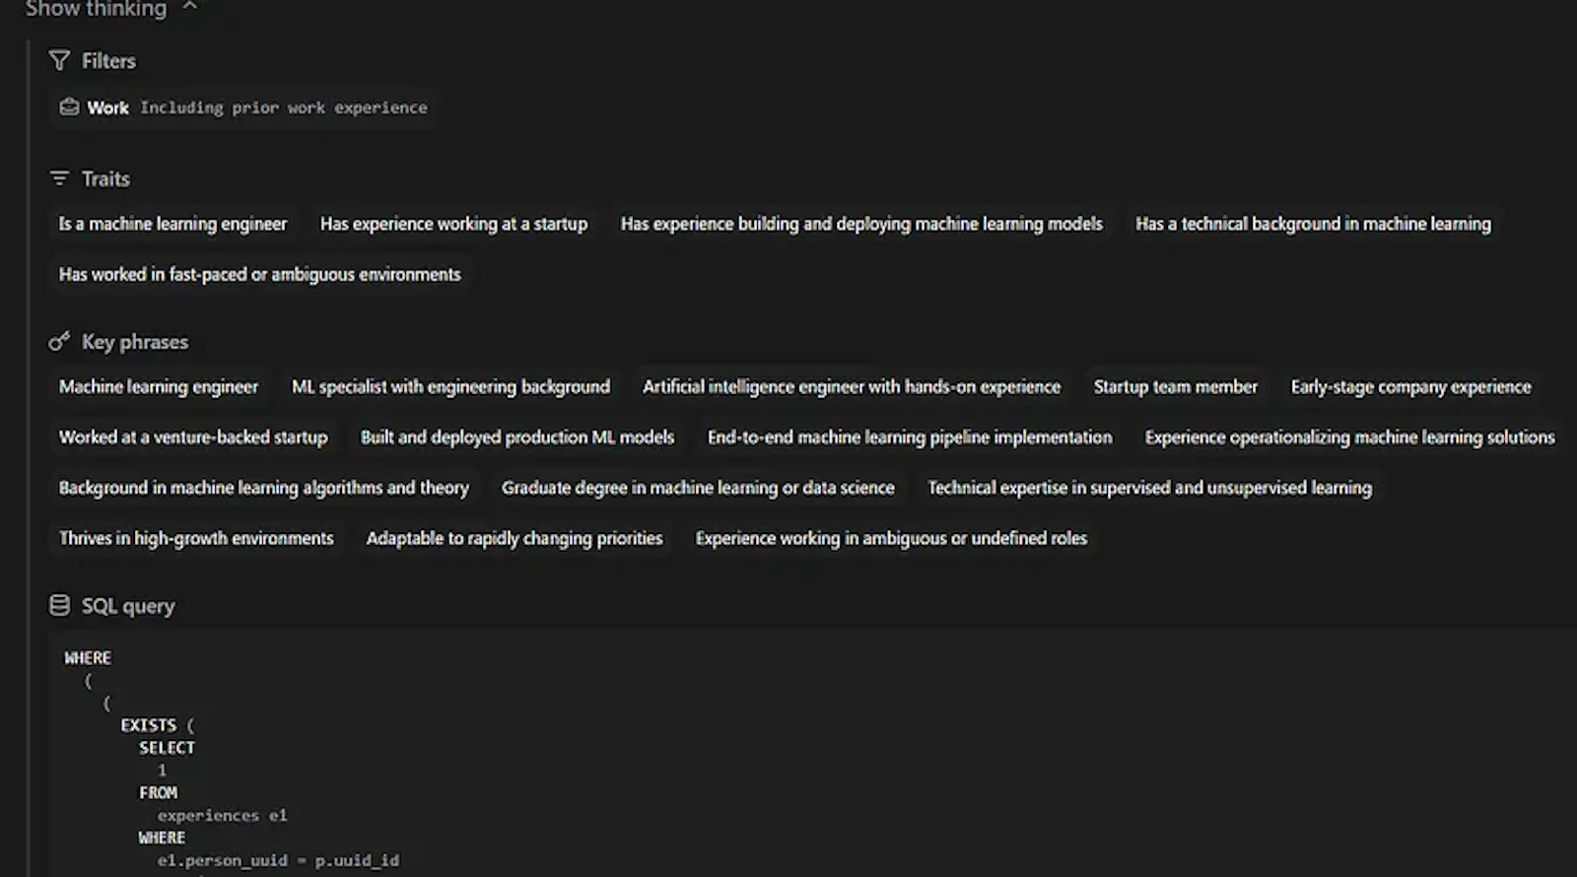Expand the Filters section header
Screen dimensions: 1577x877
(108, 60)
